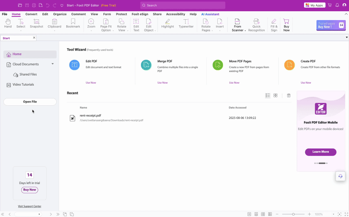This screenshot has height=217, width=349.
Task: Open the quick access toolbar customize arrow
Action: coord(62,5)
